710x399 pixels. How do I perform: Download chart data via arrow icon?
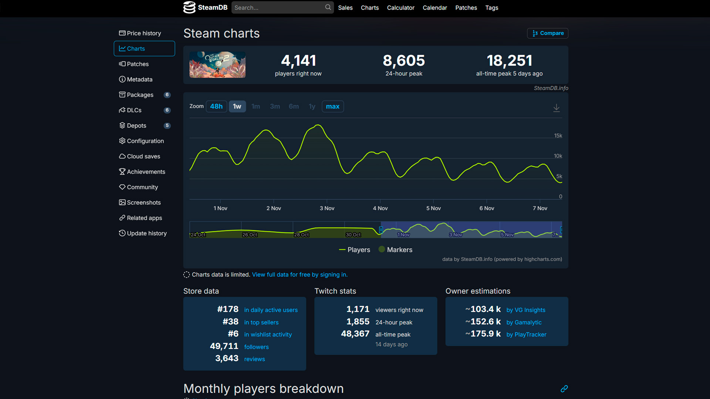click(x=556, y=108)
